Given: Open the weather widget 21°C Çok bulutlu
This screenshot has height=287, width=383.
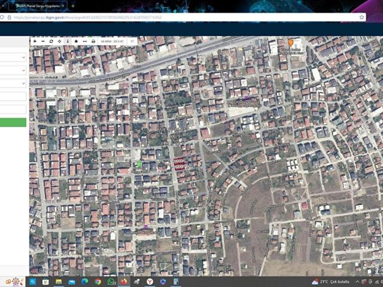Looking at the screenshot, I should 330,282.
